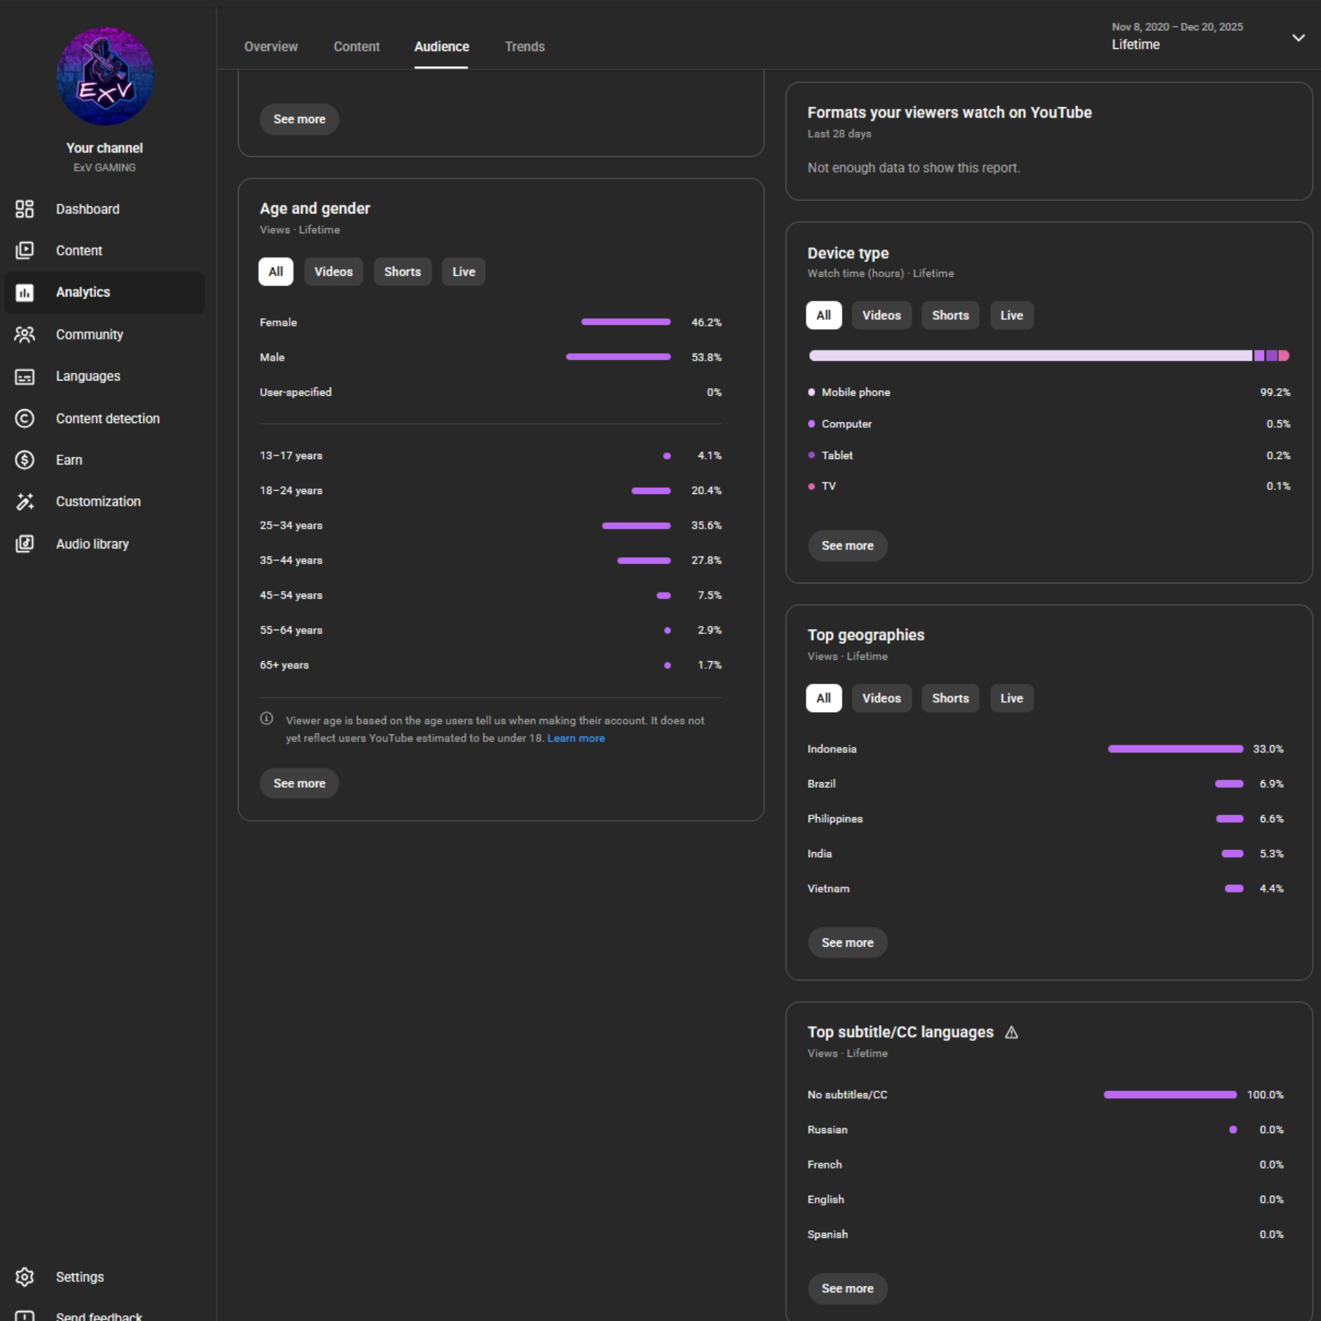Click the ExV channel avatar thumbnail

105,76
